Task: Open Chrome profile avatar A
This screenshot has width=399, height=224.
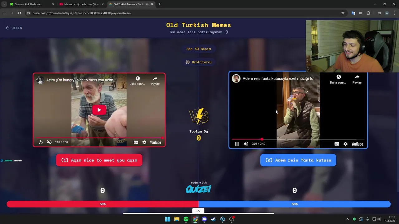Action: [387, 13]
